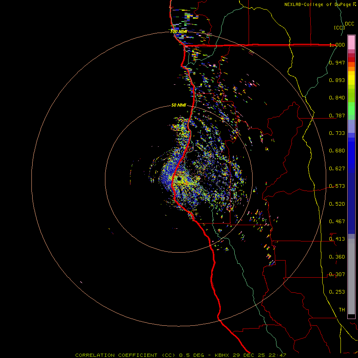Image resolution: width=358 pixels, height=358 pixels.
Task: Click the 1.000 value on the scale
Action: (337, 45)
